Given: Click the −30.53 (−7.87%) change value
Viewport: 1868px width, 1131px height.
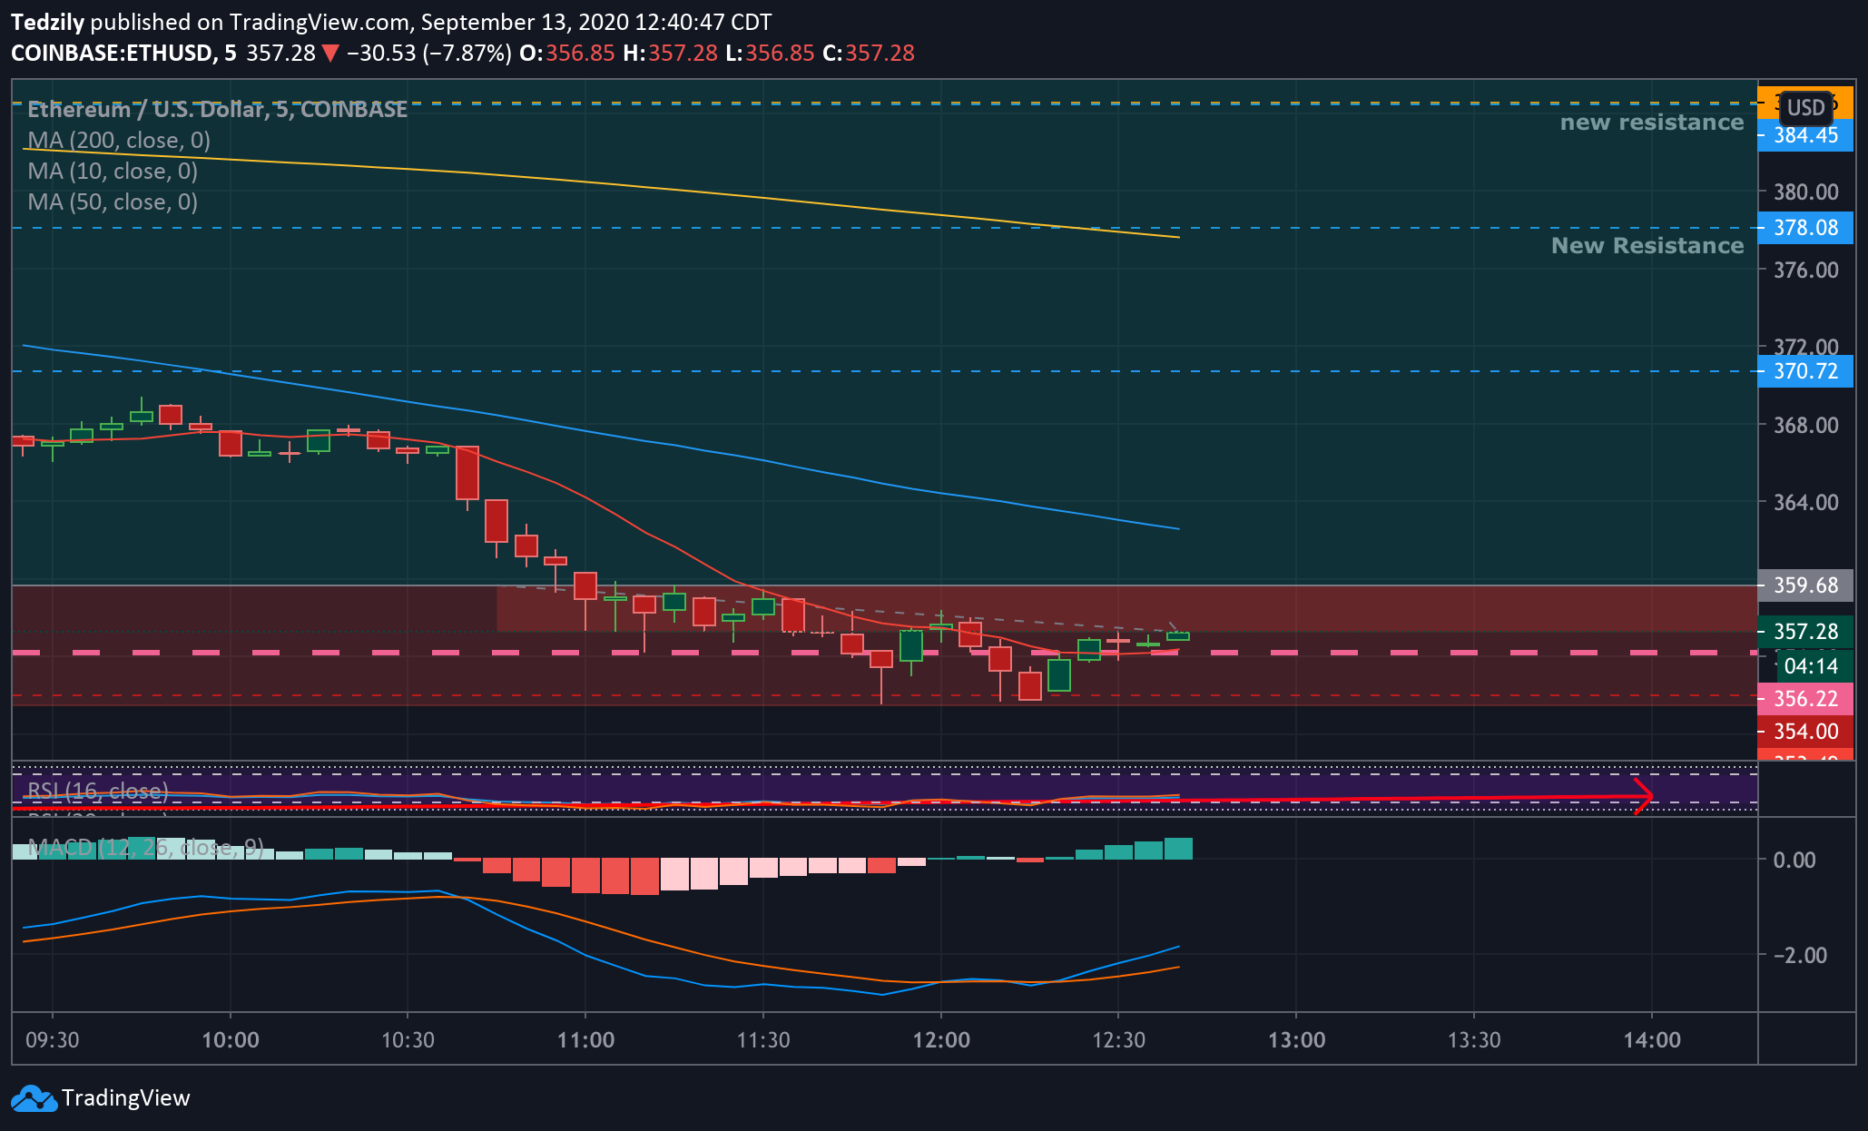Looking at the screenshot, I should click(428, 54).
